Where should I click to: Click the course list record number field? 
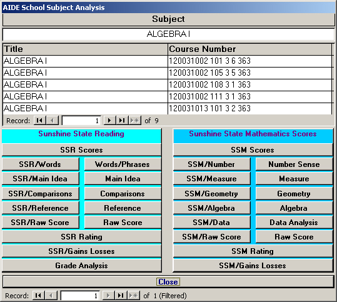point(81,121)
